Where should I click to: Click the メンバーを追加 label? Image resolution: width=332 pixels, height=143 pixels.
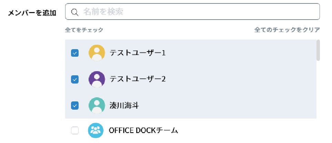[x=32, y=12]
